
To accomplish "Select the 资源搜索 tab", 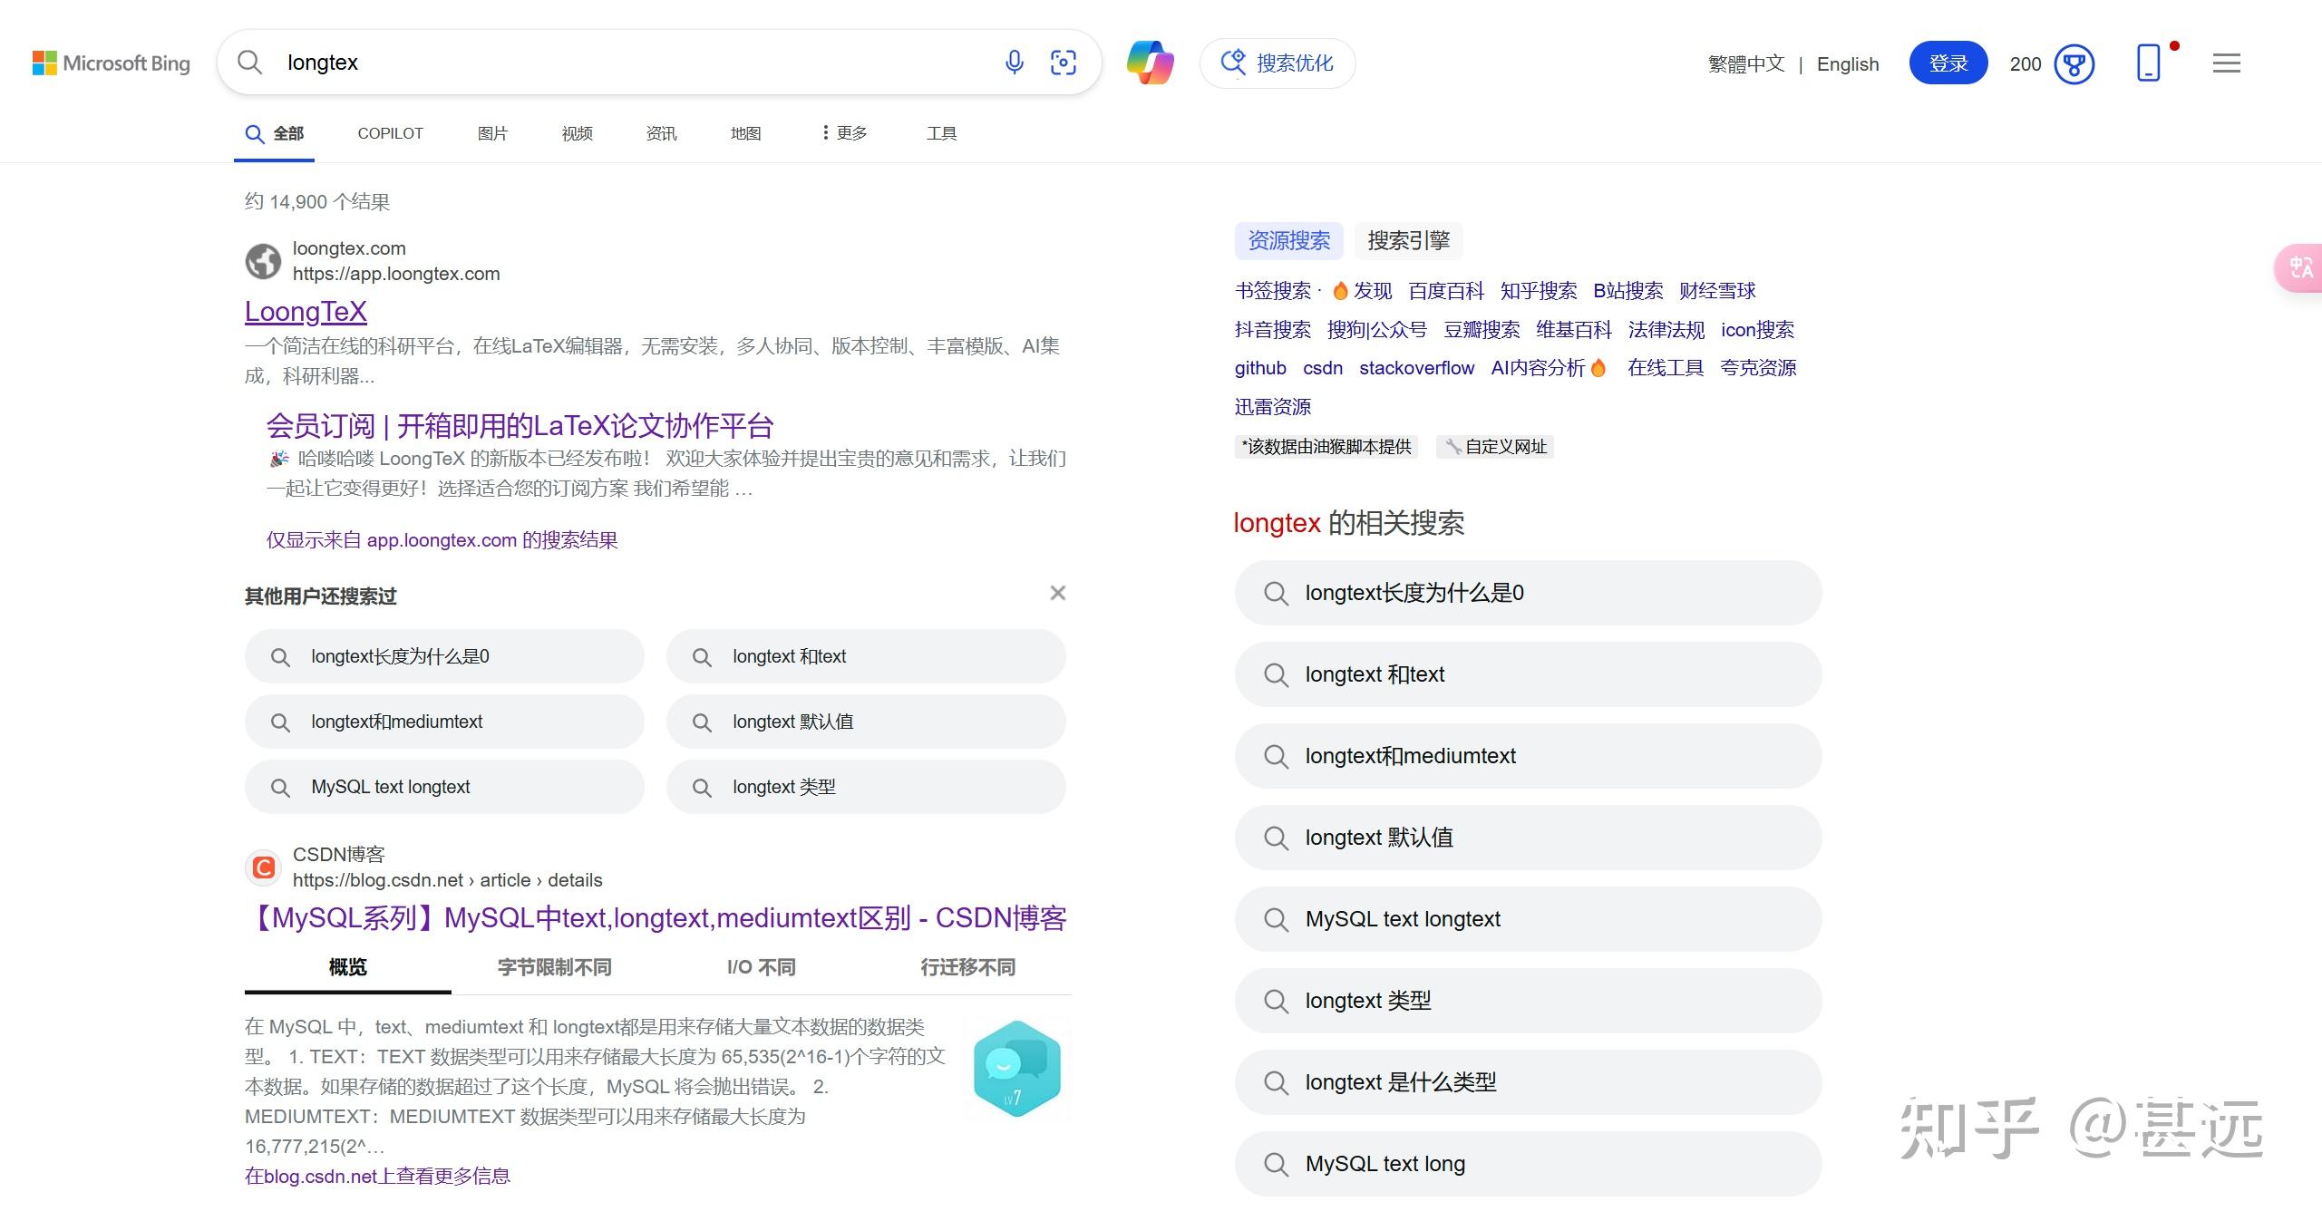I will click(1288, 240).
